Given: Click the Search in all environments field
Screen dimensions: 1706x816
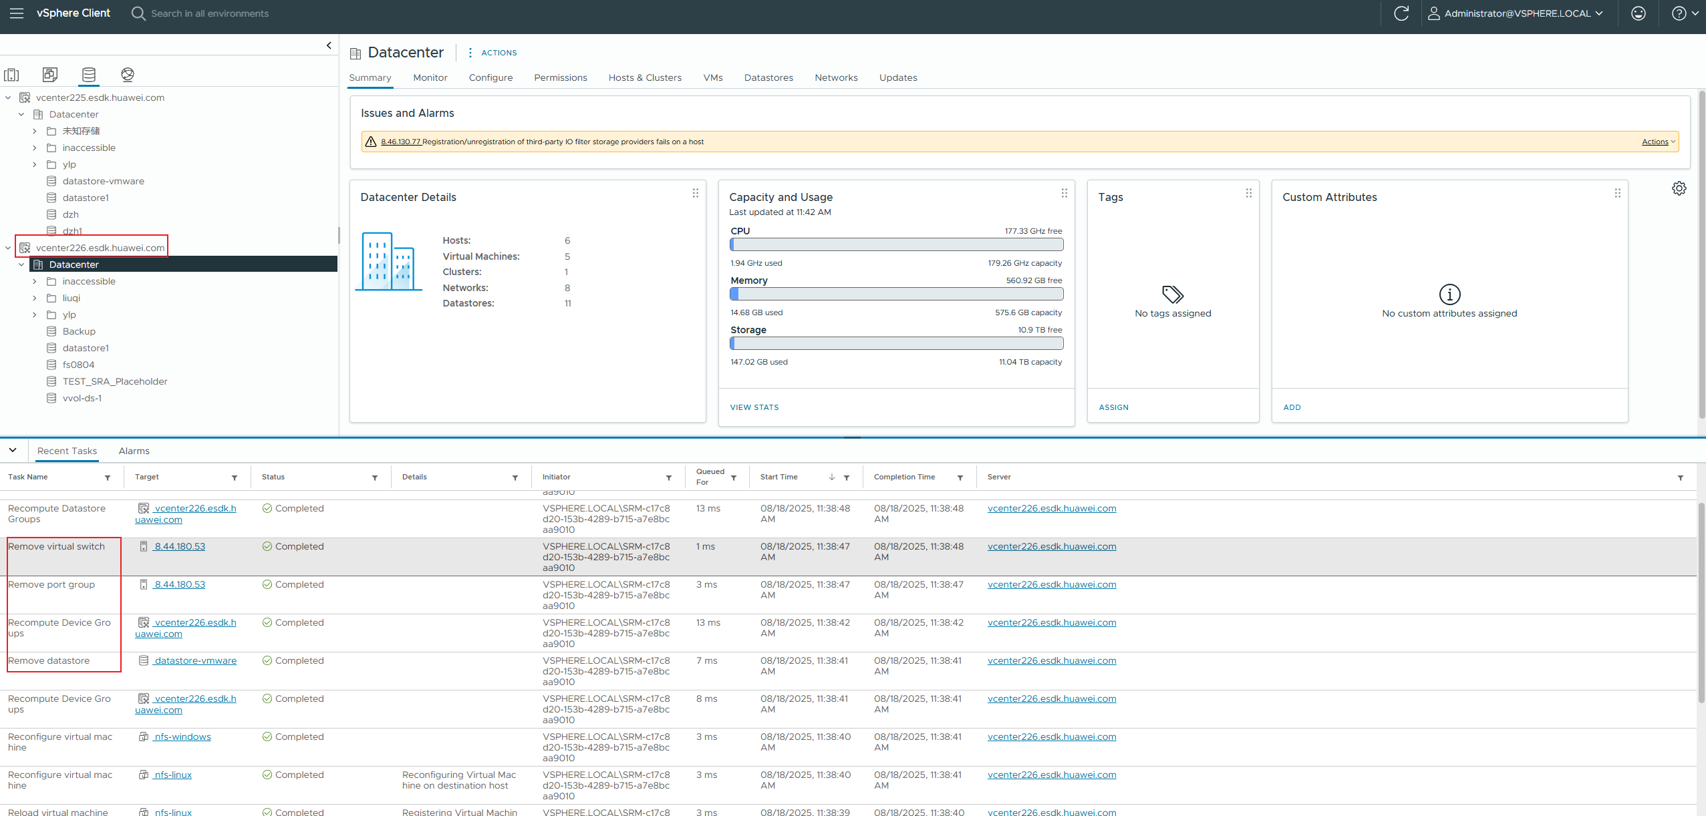Looking at the screenshot, I should tap(210, 13).
